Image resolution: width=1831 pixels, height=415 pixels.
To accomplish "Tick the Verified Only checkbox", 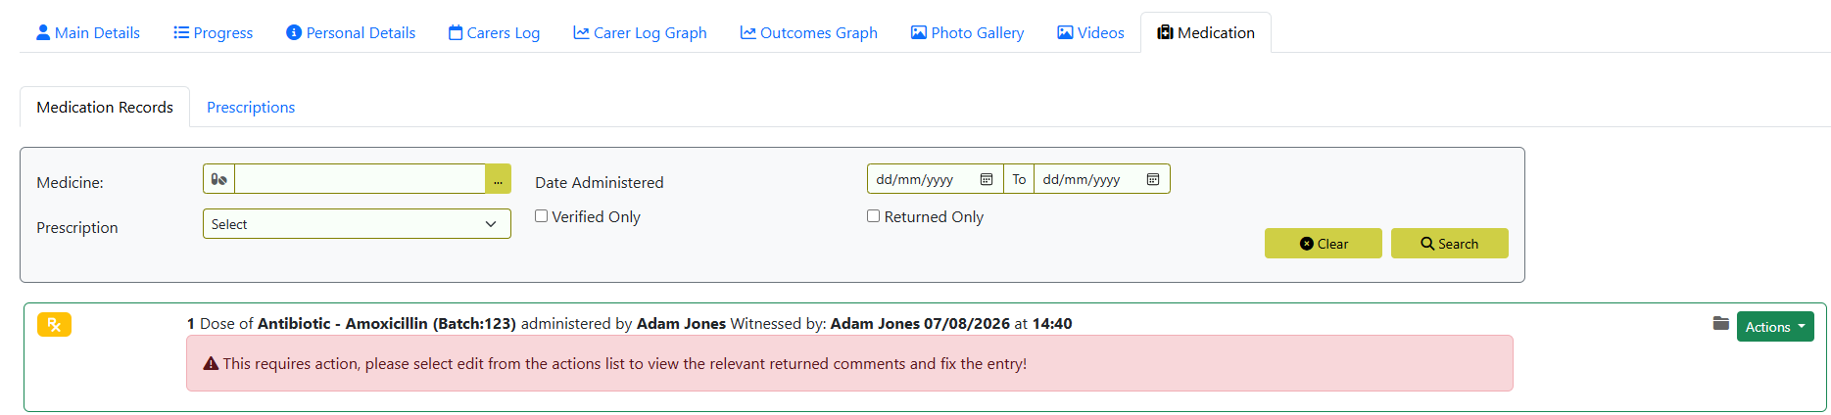I will click(541, 216).
